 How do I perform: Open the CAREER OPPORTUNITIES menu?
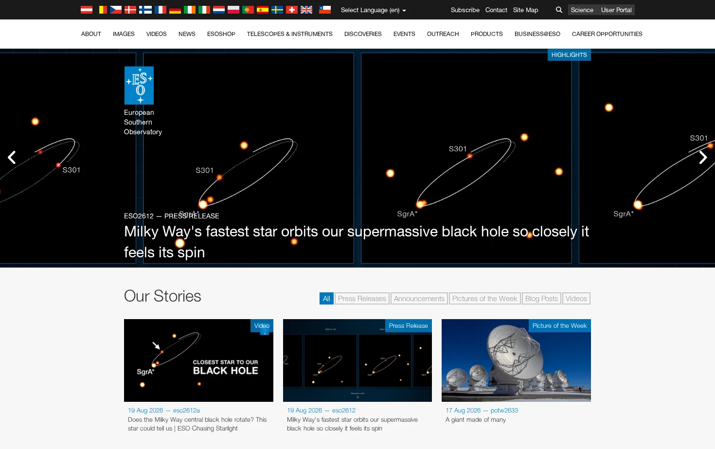coord(607,34)
